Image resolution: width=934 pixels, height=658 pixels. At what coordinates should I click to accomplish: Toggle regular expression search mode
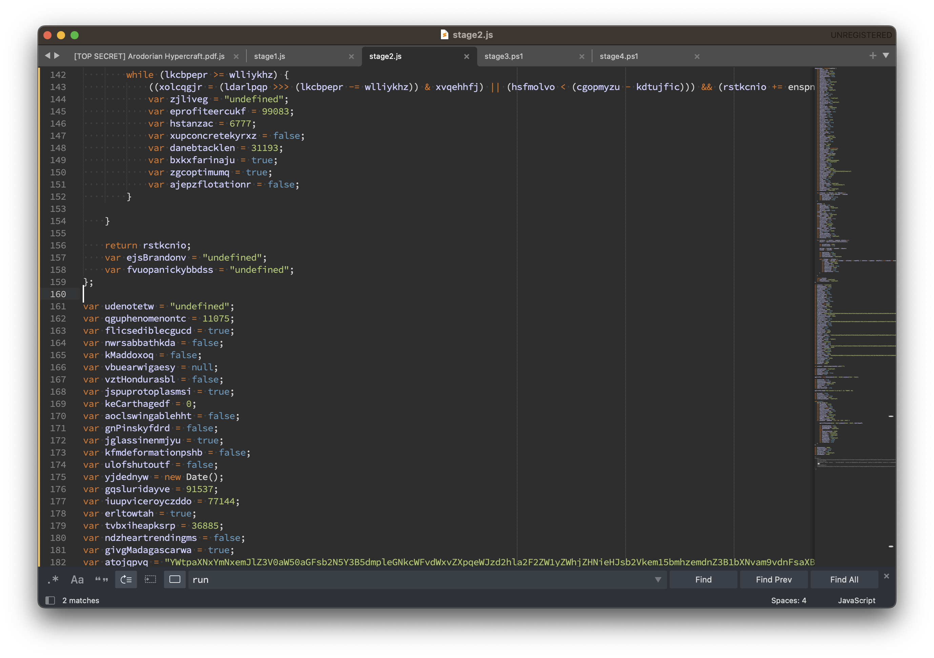53,579
